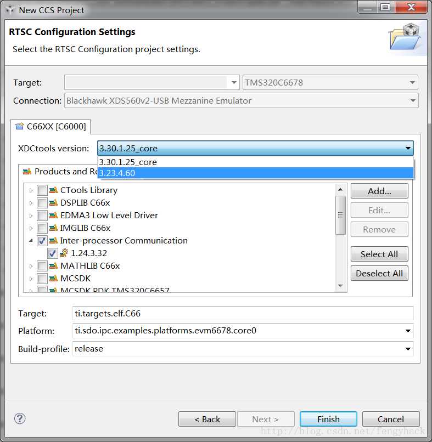This screenshot has height=442, width=432.
Task: Switch to C66XX [C6000] tab
Action: 51,126
